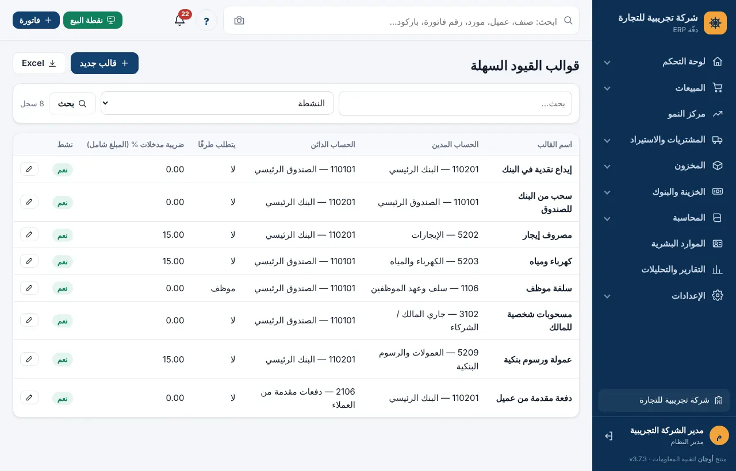Click the user avatar circle م
The image size is (736, 471).
(719, 435)
